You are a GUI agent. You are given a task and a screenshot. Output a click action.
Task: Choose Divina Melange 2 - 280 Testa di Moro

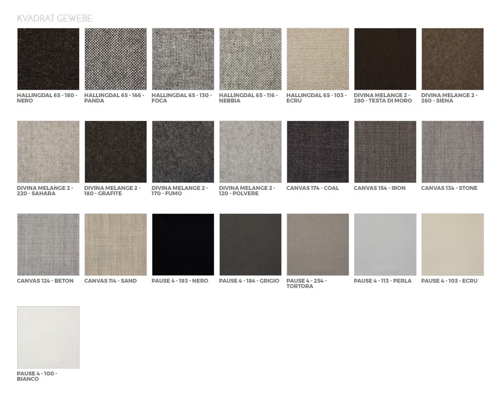[385, 59]
